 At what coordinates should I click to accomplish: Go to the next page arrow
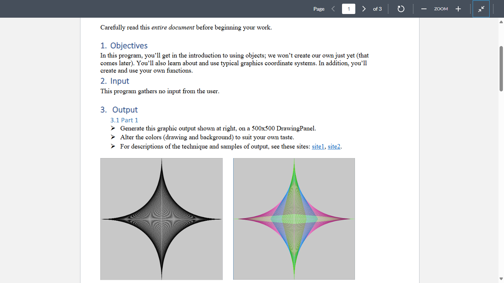pyautogui.click(x=364, y=9)
